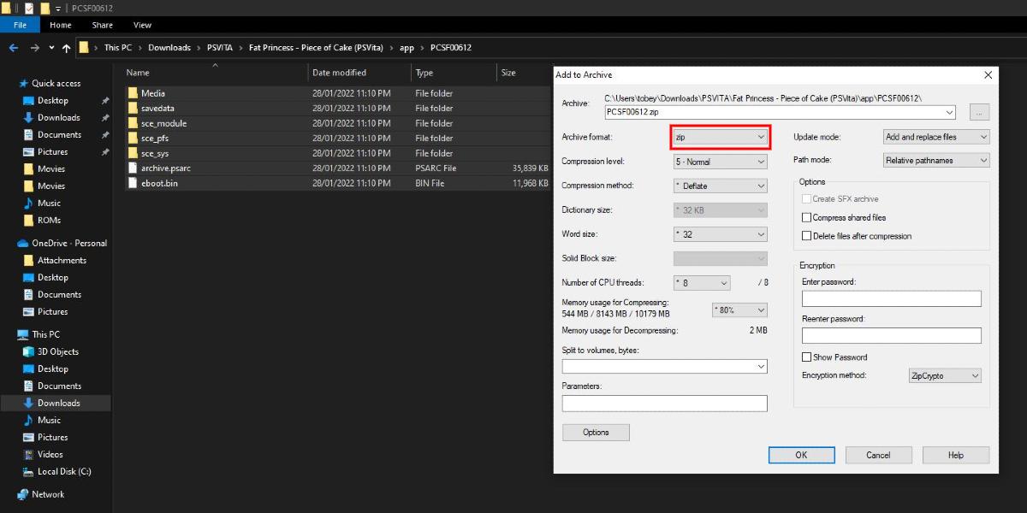Select Network icon in navigation pane
The height and width of the screenshot is (513, 1027).
(22, 494)
